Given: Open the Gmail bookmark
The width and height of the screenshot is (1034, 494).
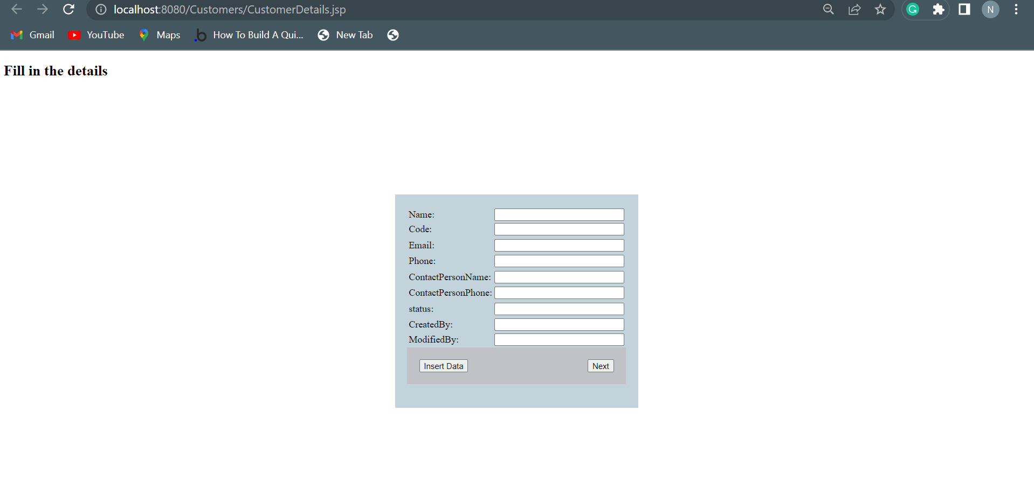Looking at the screenshot, I should click(32, 34).
